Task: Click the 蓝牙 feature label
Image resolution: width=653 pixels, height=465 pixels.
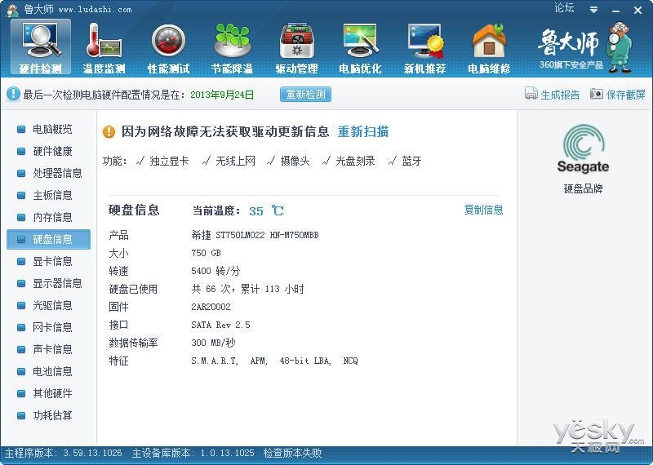Action: 411,161
